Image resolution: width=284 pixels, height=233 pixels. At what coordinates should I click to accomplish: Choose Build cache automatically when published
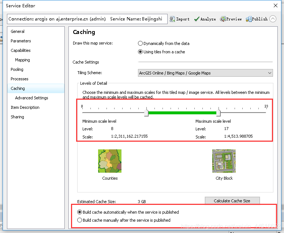pyautogui.click(x=128, y=212)
